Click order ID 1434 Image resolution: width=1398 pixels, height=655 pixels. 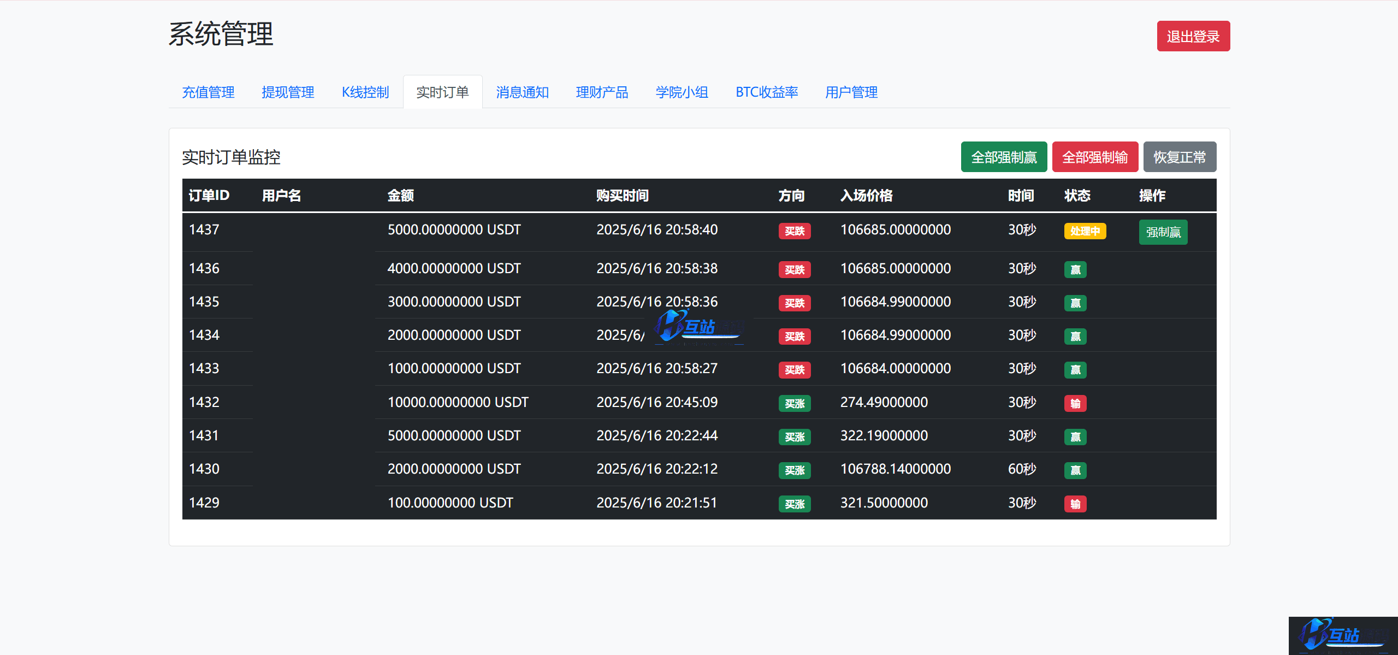point(204,335)
